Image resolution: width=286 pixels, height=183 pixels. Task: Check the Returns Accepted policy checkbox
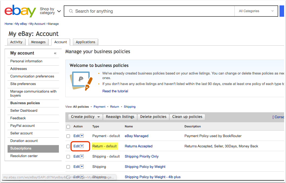point(68,146)
